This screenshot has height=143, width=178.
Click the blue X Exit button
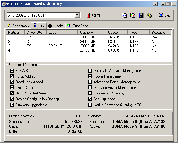point(164,15)
